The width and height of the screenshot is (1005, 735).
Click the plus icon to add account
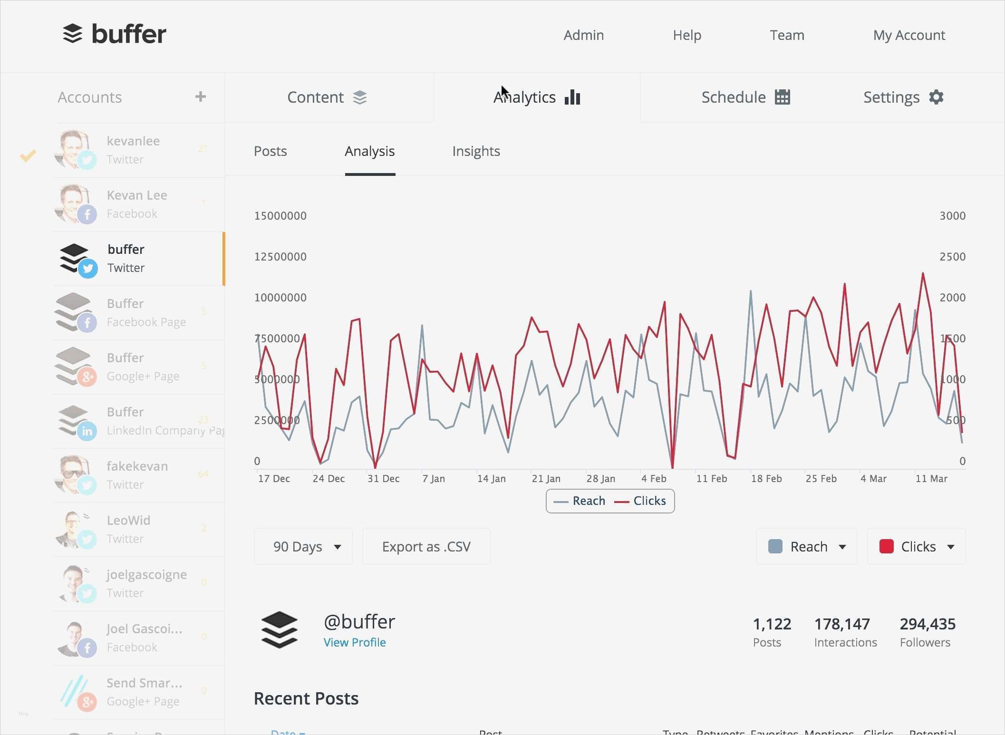[x=200, y=97]
